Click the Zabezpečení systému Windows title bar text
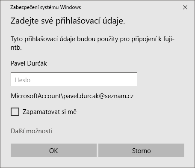 pos(46,7)
